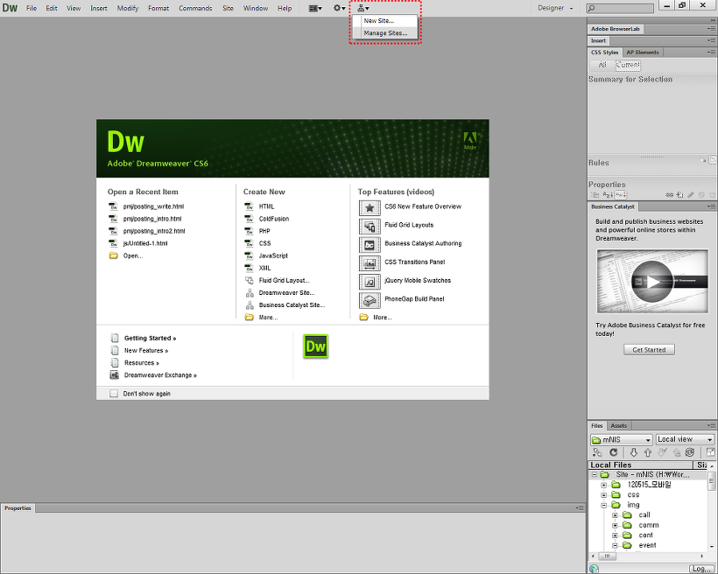
Task: Click Put files up-arrow icon
Action: [648, 452]
